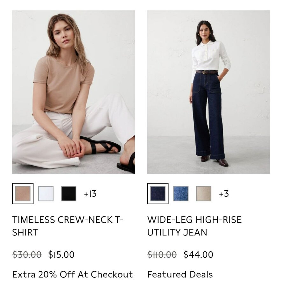This screenshot has width=282, height=286.
Task: Open the Timeless Crew-Neck T-Shirt title link
Action: pyautogui.click(x=68, y=226)
